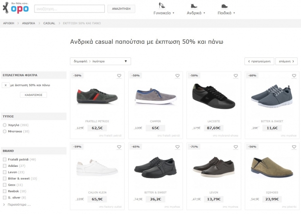Select the Χαμηλά type radio button
The image size is (301, 214).
point(4,125)
